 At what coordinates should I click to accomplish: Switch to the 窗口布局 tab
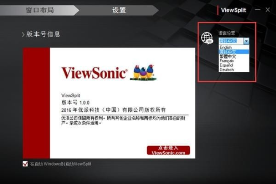click(40, 10)
